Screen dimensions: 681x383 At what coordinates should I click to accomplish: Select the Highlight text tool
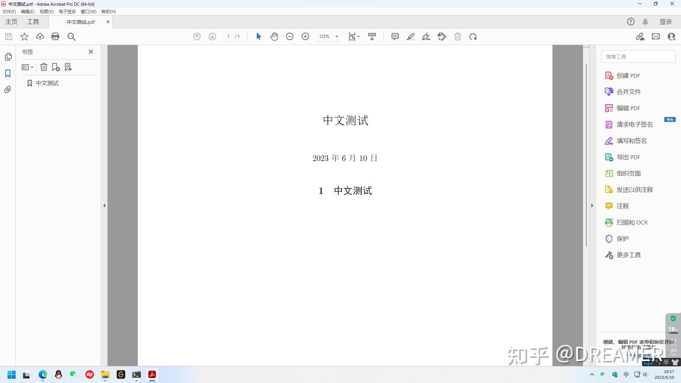click(x=411, y=37)
